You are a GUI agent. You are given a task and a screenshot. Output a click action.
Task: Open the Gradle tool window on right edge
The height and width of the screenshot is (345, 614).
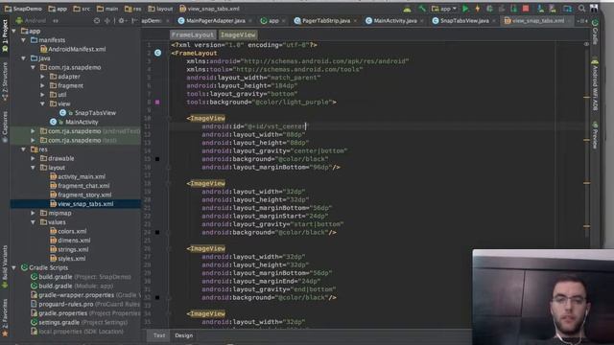coord(595,32)
